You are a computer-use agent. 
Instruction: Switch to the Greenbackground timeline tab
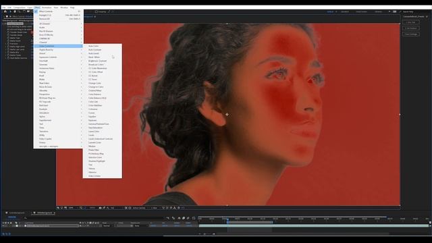pos(16,213)
